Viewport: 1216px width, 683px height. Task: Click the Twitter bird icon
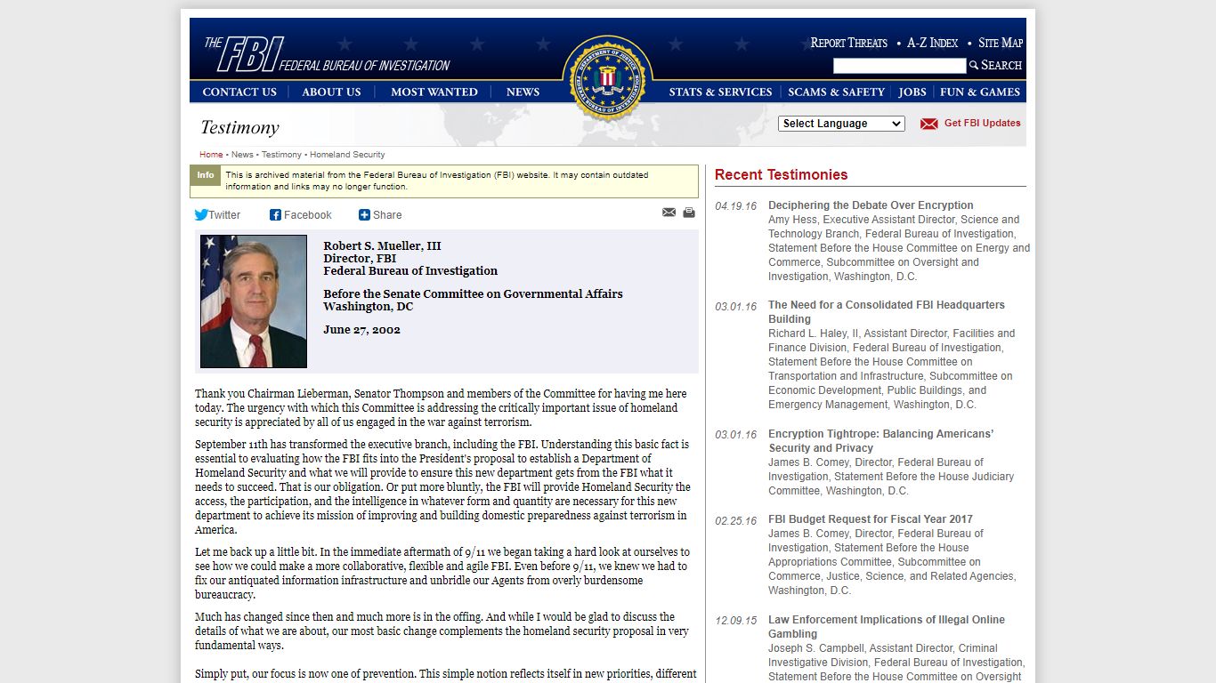coord(201,214)
